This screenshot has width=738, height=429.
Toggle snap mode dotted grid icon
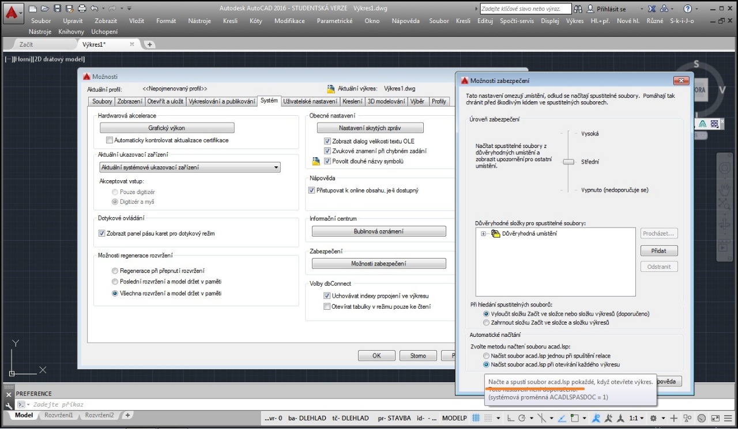[x=488, y=418]
